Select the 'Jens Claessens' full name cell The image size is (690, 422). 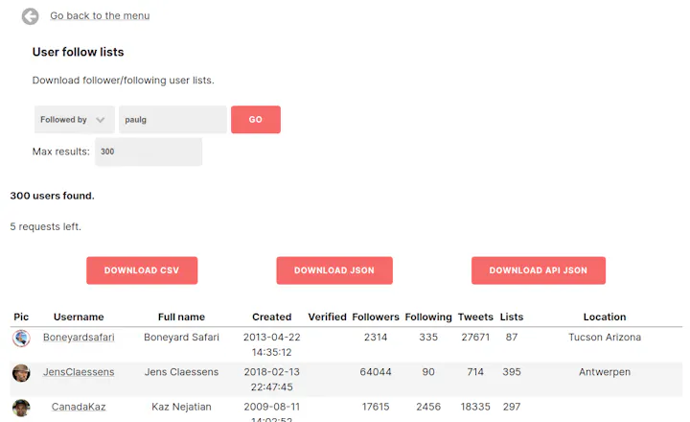coord(181,372)
